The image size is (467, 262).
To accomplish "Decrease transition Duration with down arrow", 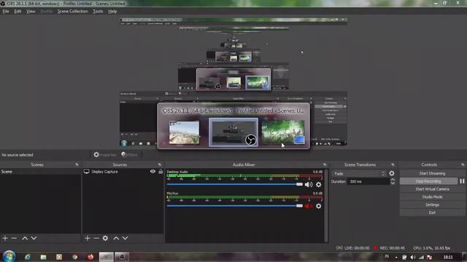I will pos(393,183).
